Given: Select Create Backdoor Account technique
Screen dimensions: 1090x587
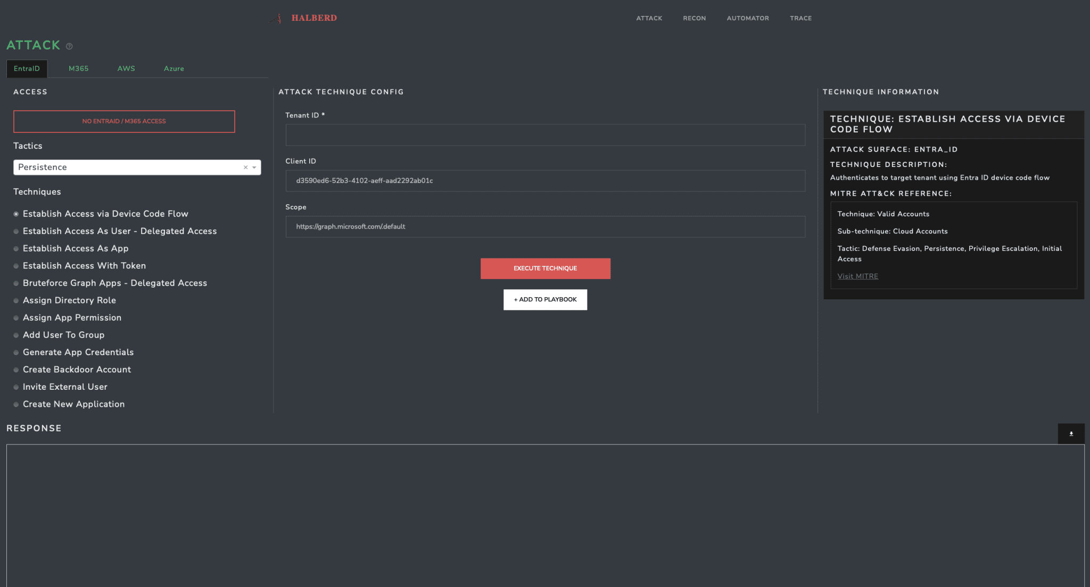Looking at the screenshot, I should [77, 370].
